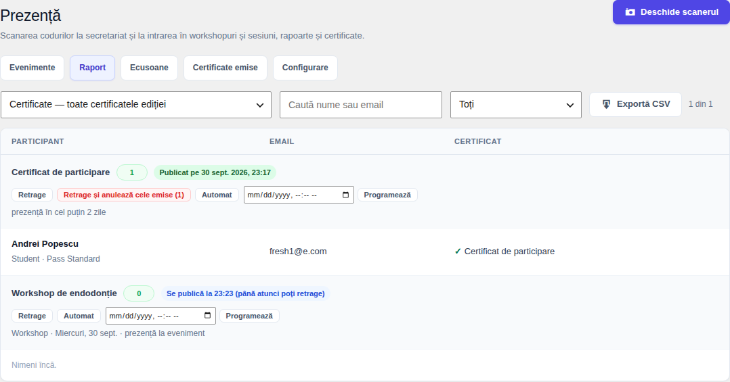730x382 pixels.
Task: Click the ✓ Certificat de participare cell
Action: pos(504,252)
